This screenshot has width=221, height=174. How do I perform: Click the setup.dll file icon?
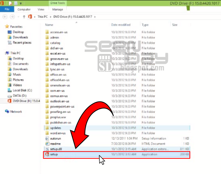47,149
